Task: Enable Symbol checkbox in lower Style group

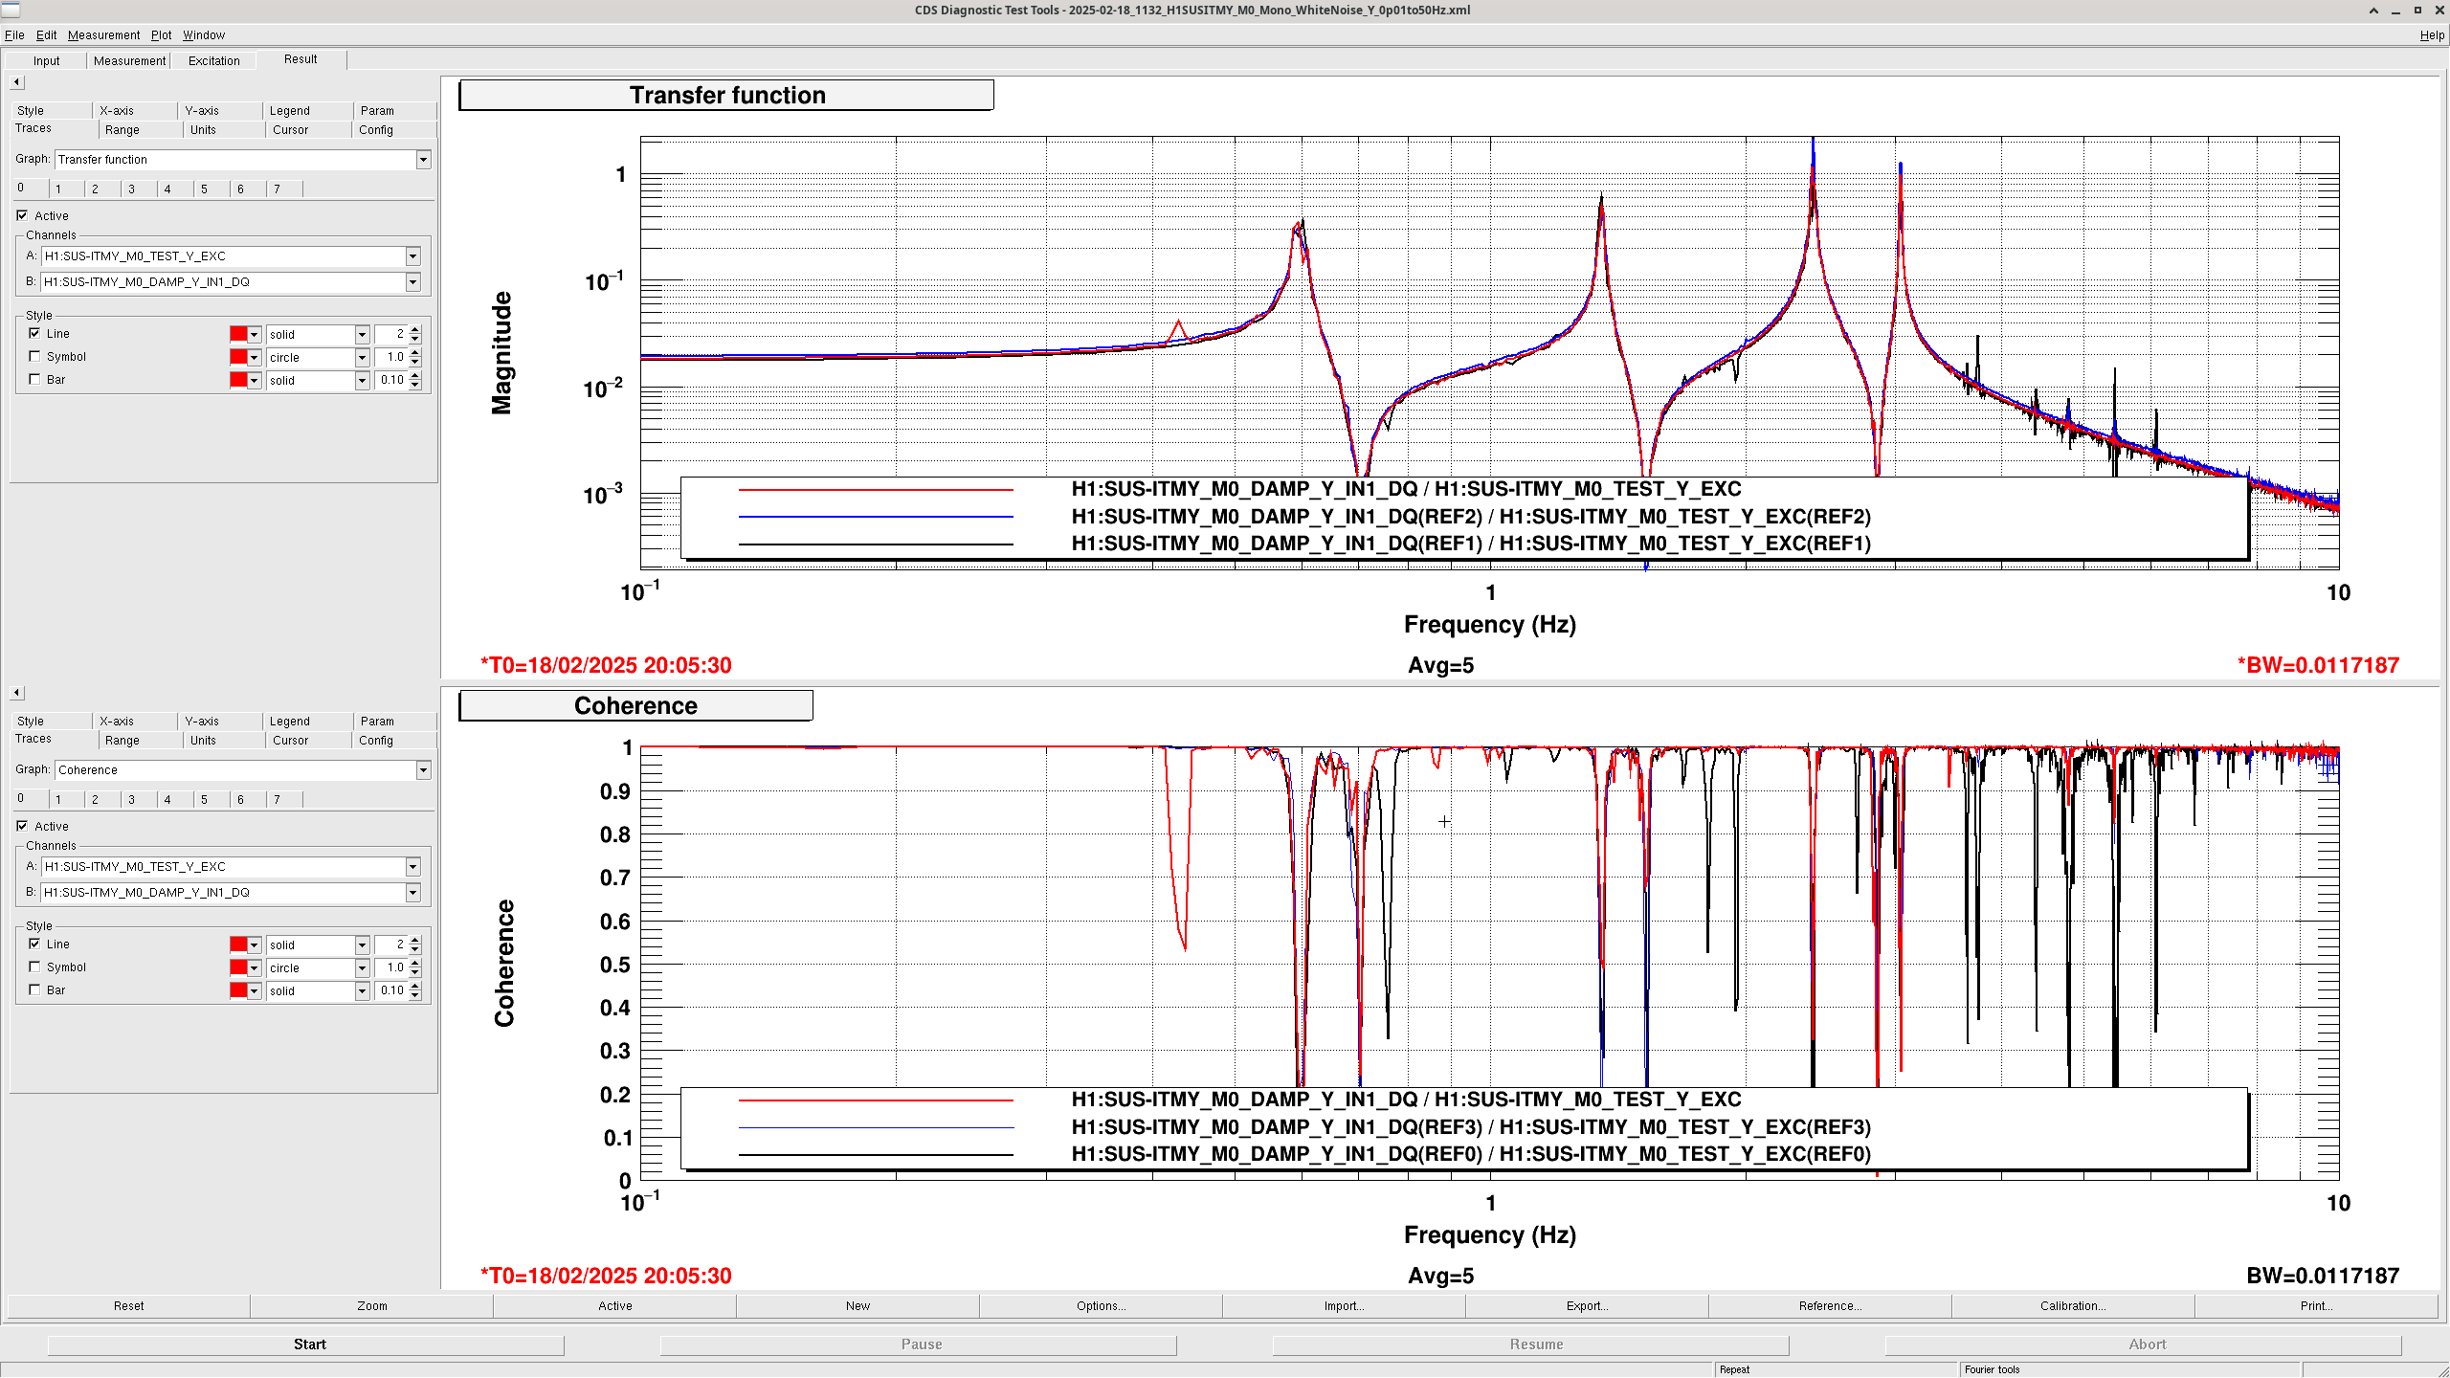Action: [x=35, y=967]
